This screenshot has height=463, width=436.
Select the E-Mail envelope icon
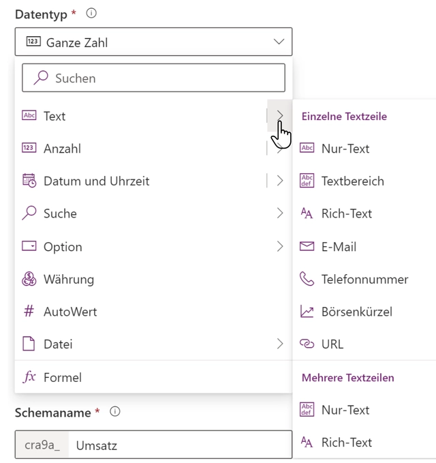click(307, 246)
